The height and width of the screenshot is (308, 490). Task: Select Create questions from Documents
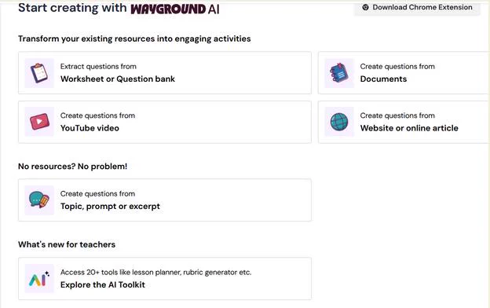pyautogui.click(x=404, y=73)
